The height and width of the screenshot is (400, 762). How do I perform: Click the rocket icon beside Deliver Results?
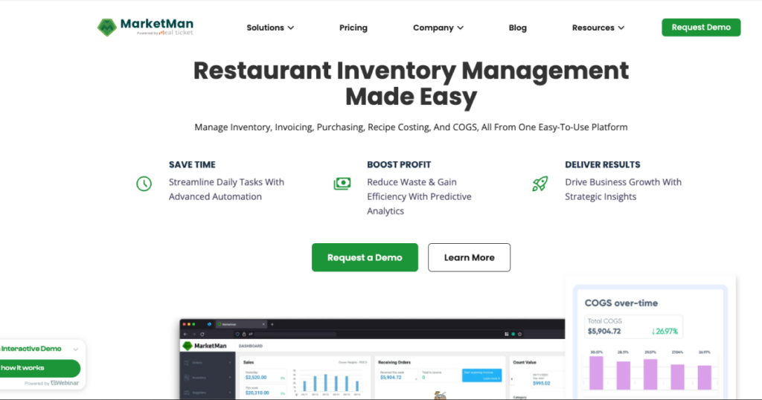540,183
